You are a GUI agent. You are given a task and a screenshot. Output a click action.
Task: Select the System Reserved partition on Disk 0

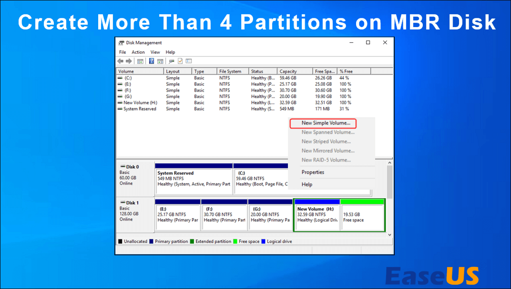click(194, 179)
